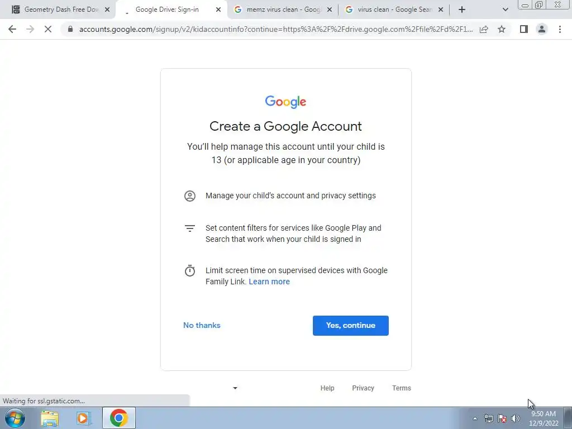Open the Terms footer link
Screen dimensions: 572x429
[402, 388]
